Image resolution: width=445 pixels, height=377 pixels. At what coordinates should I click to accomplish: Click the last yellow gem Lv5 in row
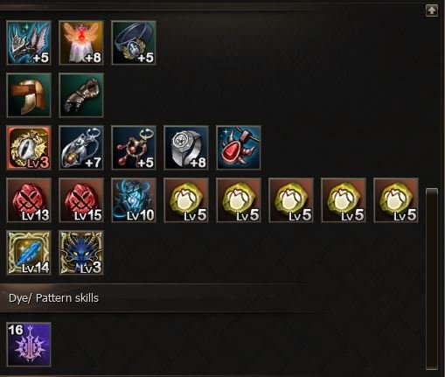point(396,200)
